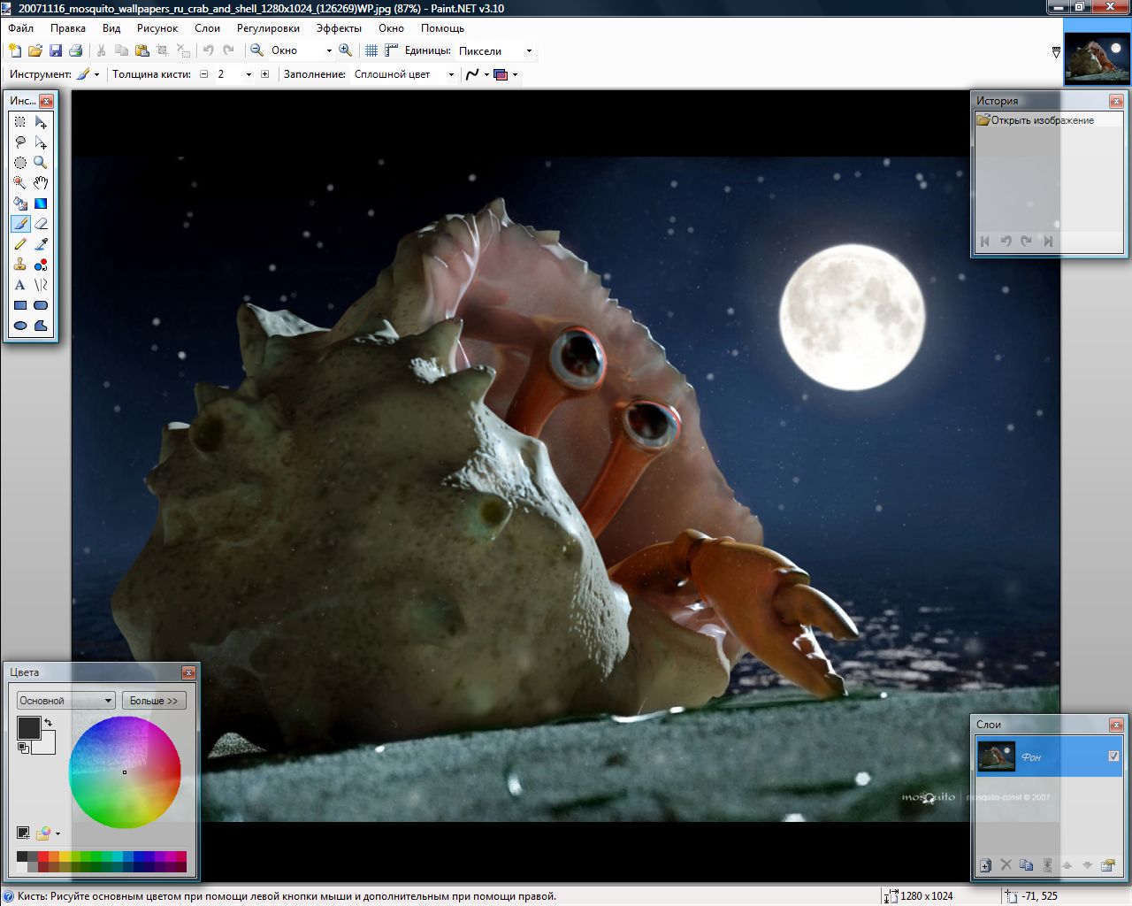This screenshot has width=1132, height=906.
Task: Increase brush width with plus button
Action: tap(264, 74)
